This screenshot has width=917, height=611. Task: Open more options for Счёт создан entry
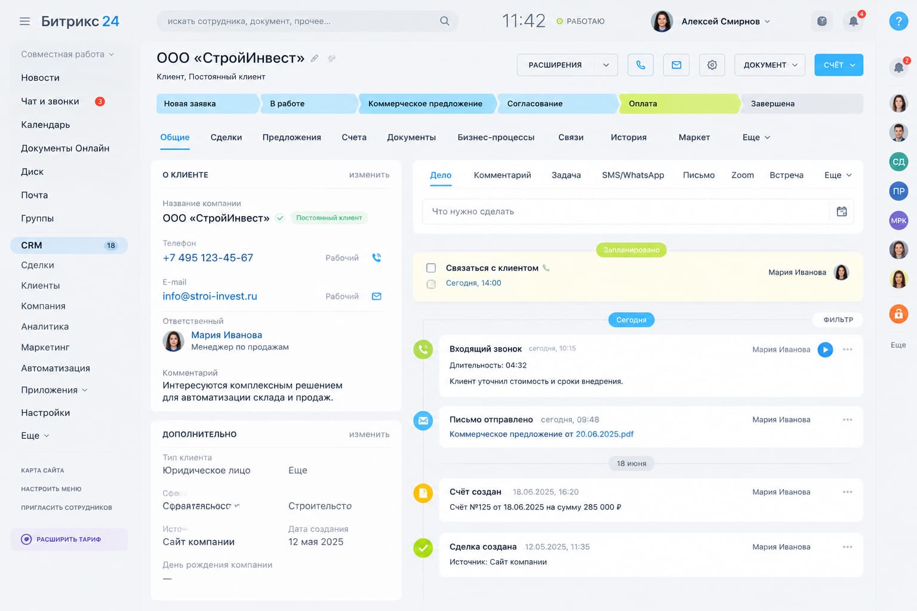(847, 492)
